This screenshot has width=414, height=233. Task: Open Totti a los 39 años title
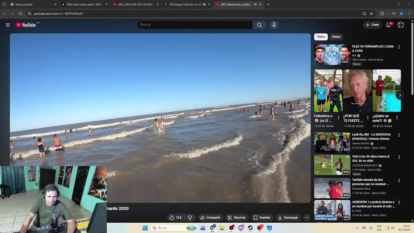tap(371, 159)
